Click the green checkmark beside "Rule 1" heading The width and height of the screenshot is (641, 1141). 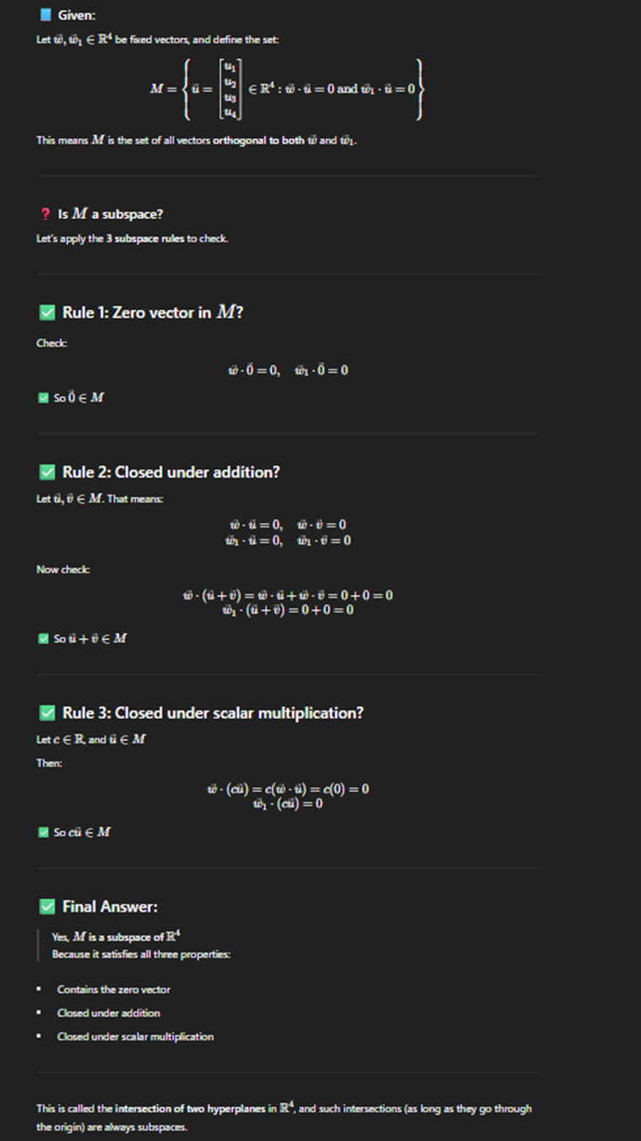(47, 313)
